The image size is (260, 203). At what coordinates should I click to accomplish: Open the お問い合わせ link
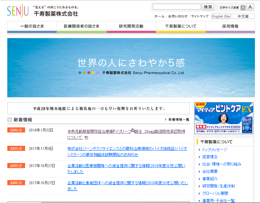(x=178, y=16)
